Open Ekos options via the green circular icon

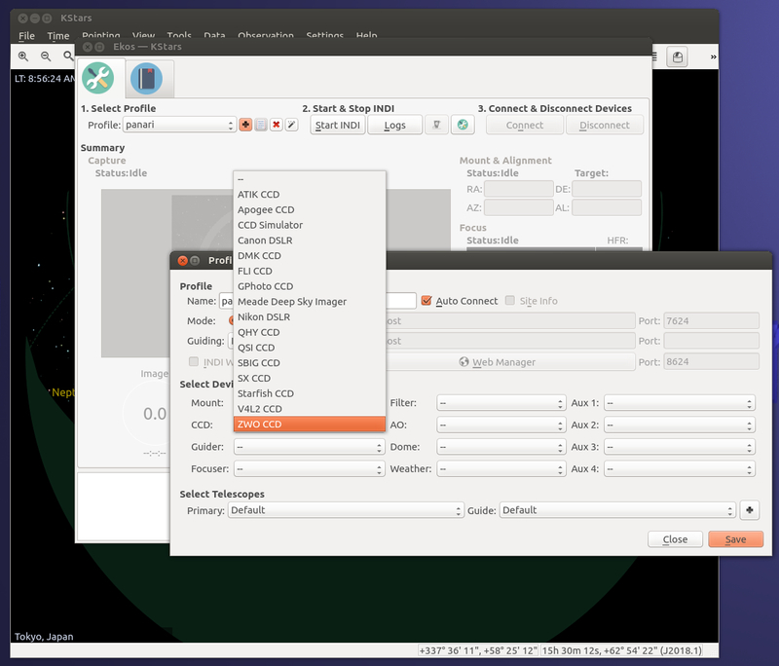coord(463,125)
